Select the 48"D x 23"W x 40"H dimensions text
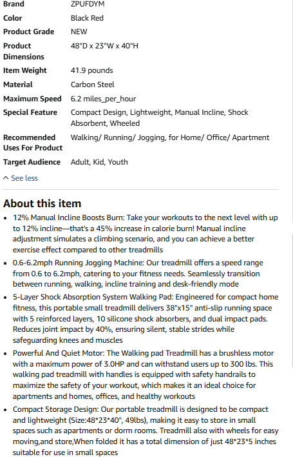Image resolution: width=293 pixels, height=457 pixels. tap(104, 46)
